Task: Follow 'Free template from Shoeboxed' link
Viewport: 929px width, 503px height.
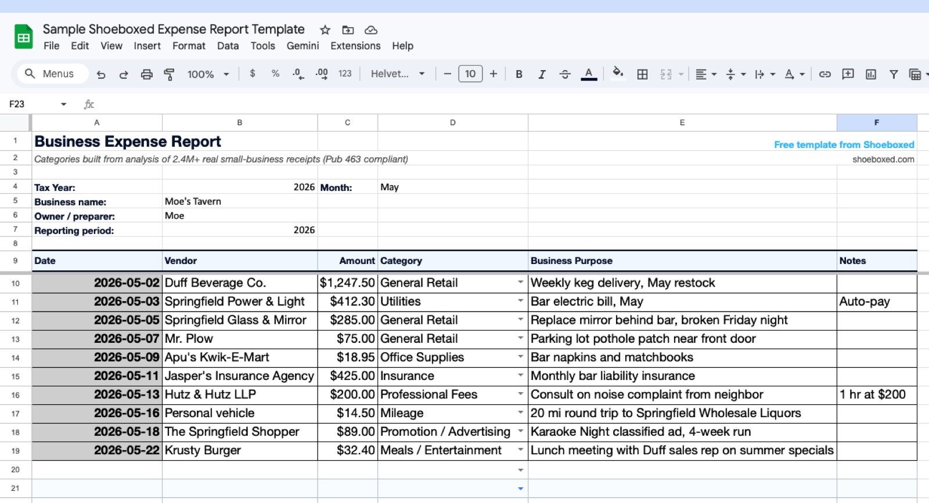Action: pos(844,144)
